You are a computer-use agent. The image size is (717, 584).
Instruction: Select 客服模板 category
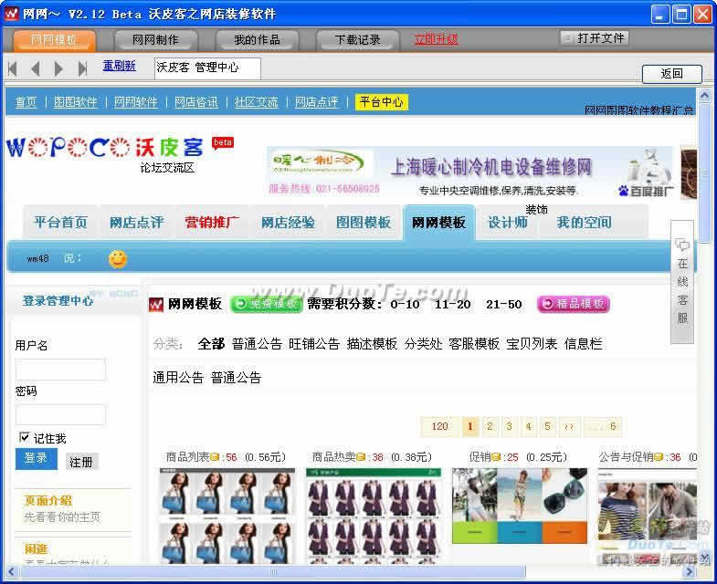[474, 344]
